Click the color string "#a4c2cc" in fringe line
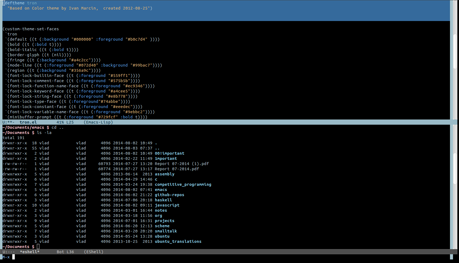The width and height of the screenshot is (459, 263). point(80,60)
